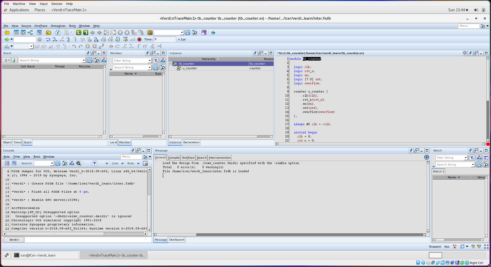Pin the Console panel
The width and height of the screenshot is (491, 267).
coord(132,150)
